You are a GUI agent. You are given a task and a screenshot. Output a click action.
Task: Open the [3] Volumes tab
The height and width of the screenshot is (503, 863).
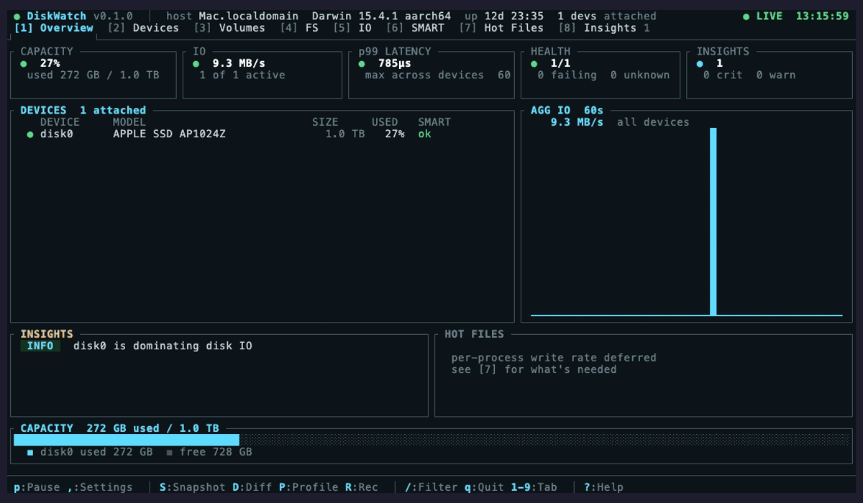(x=229, y=28)
